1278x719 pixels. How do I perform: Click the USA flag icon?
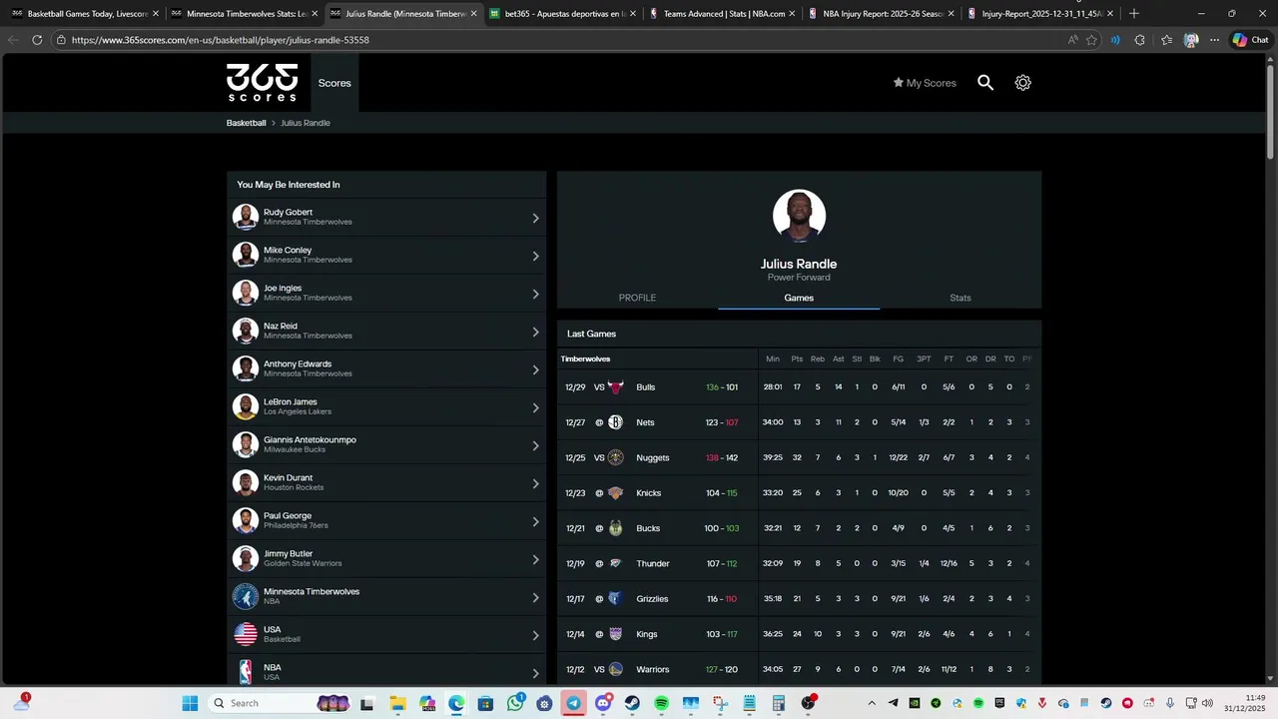(x=246, y=634)
